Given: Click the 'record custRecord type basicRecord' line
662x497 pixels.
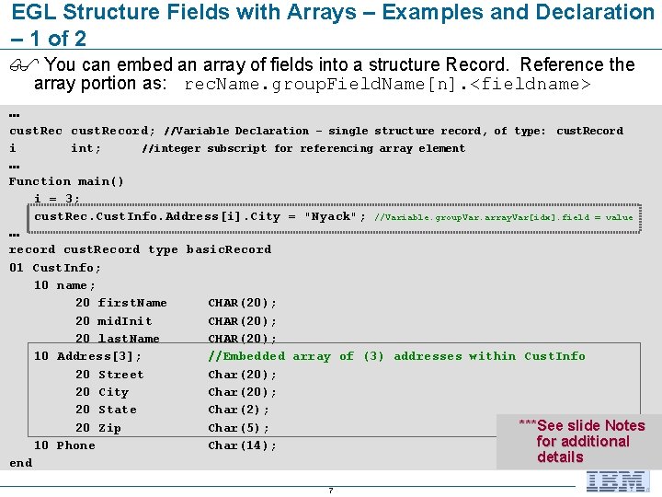Looking at the screenshot, I should coord(140,249).
